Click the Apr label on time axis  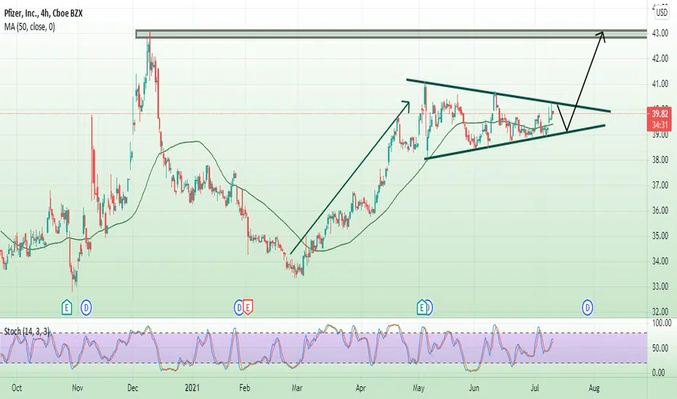(x=360, y=388)
